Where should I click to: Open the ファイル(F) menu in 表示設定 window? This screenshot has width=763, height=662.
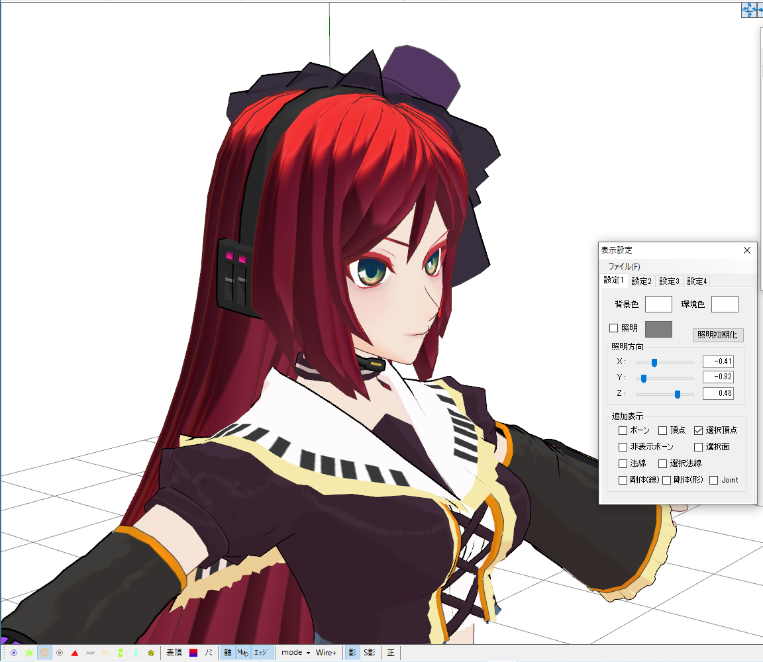click(x=625, y=267)
